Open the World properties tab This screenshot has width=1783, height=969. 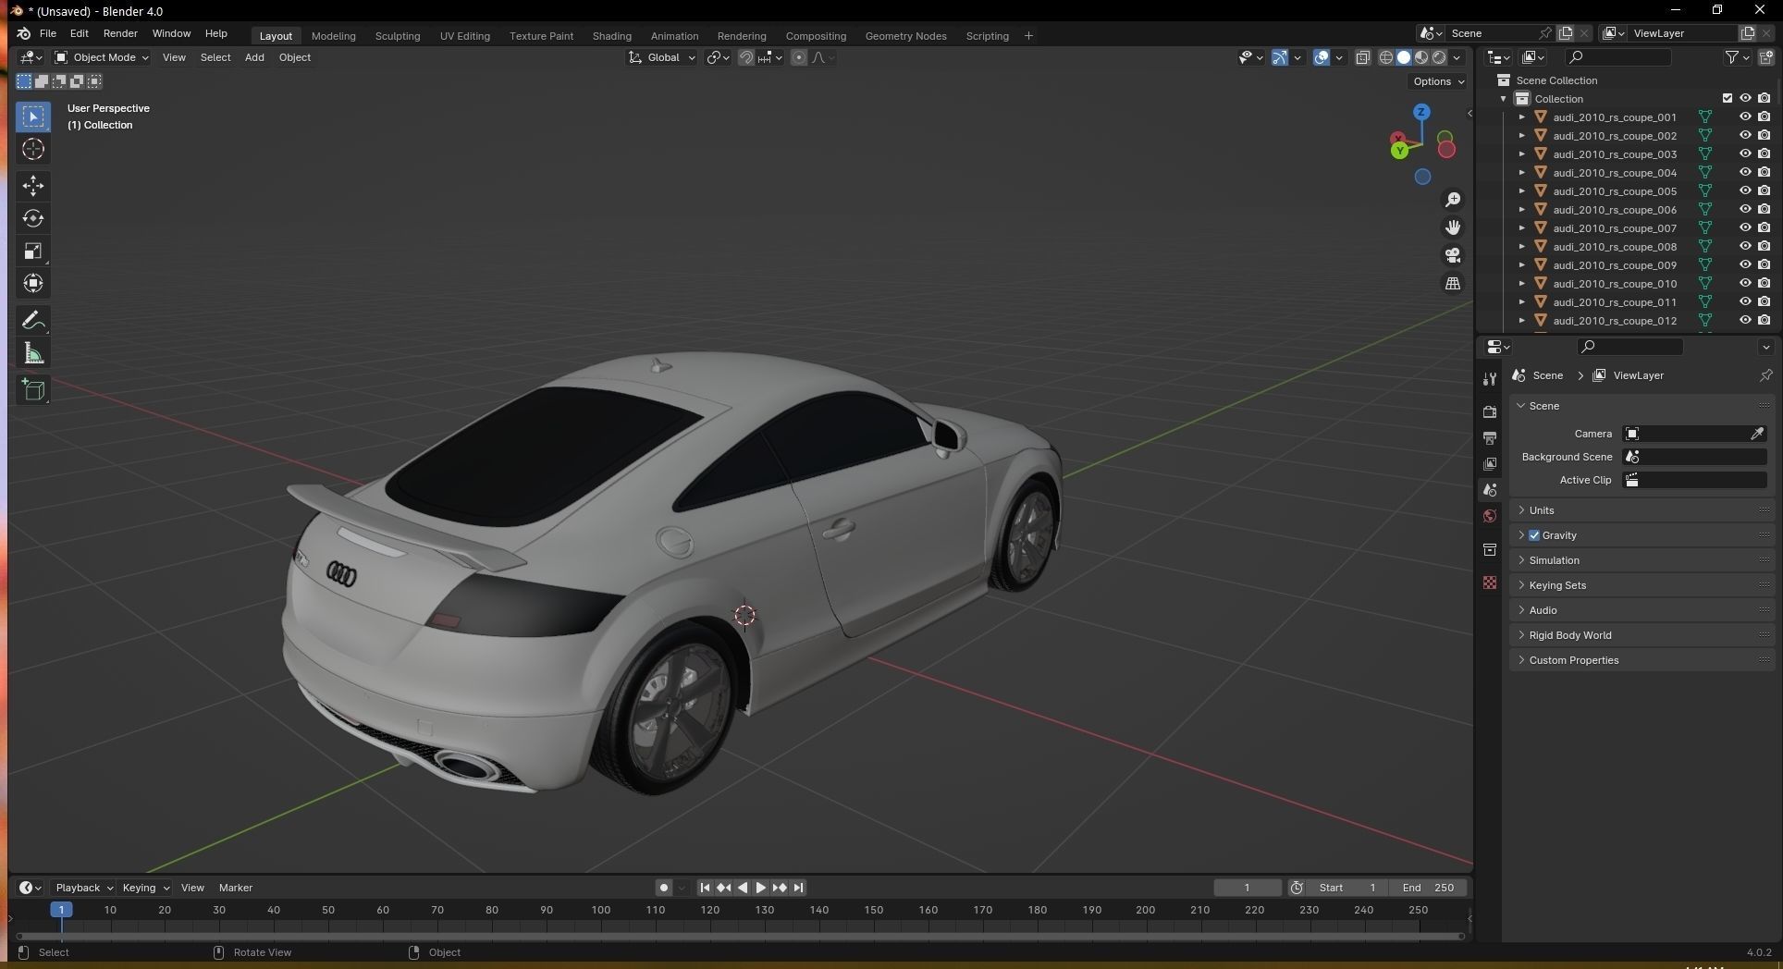coord(1490,516)
